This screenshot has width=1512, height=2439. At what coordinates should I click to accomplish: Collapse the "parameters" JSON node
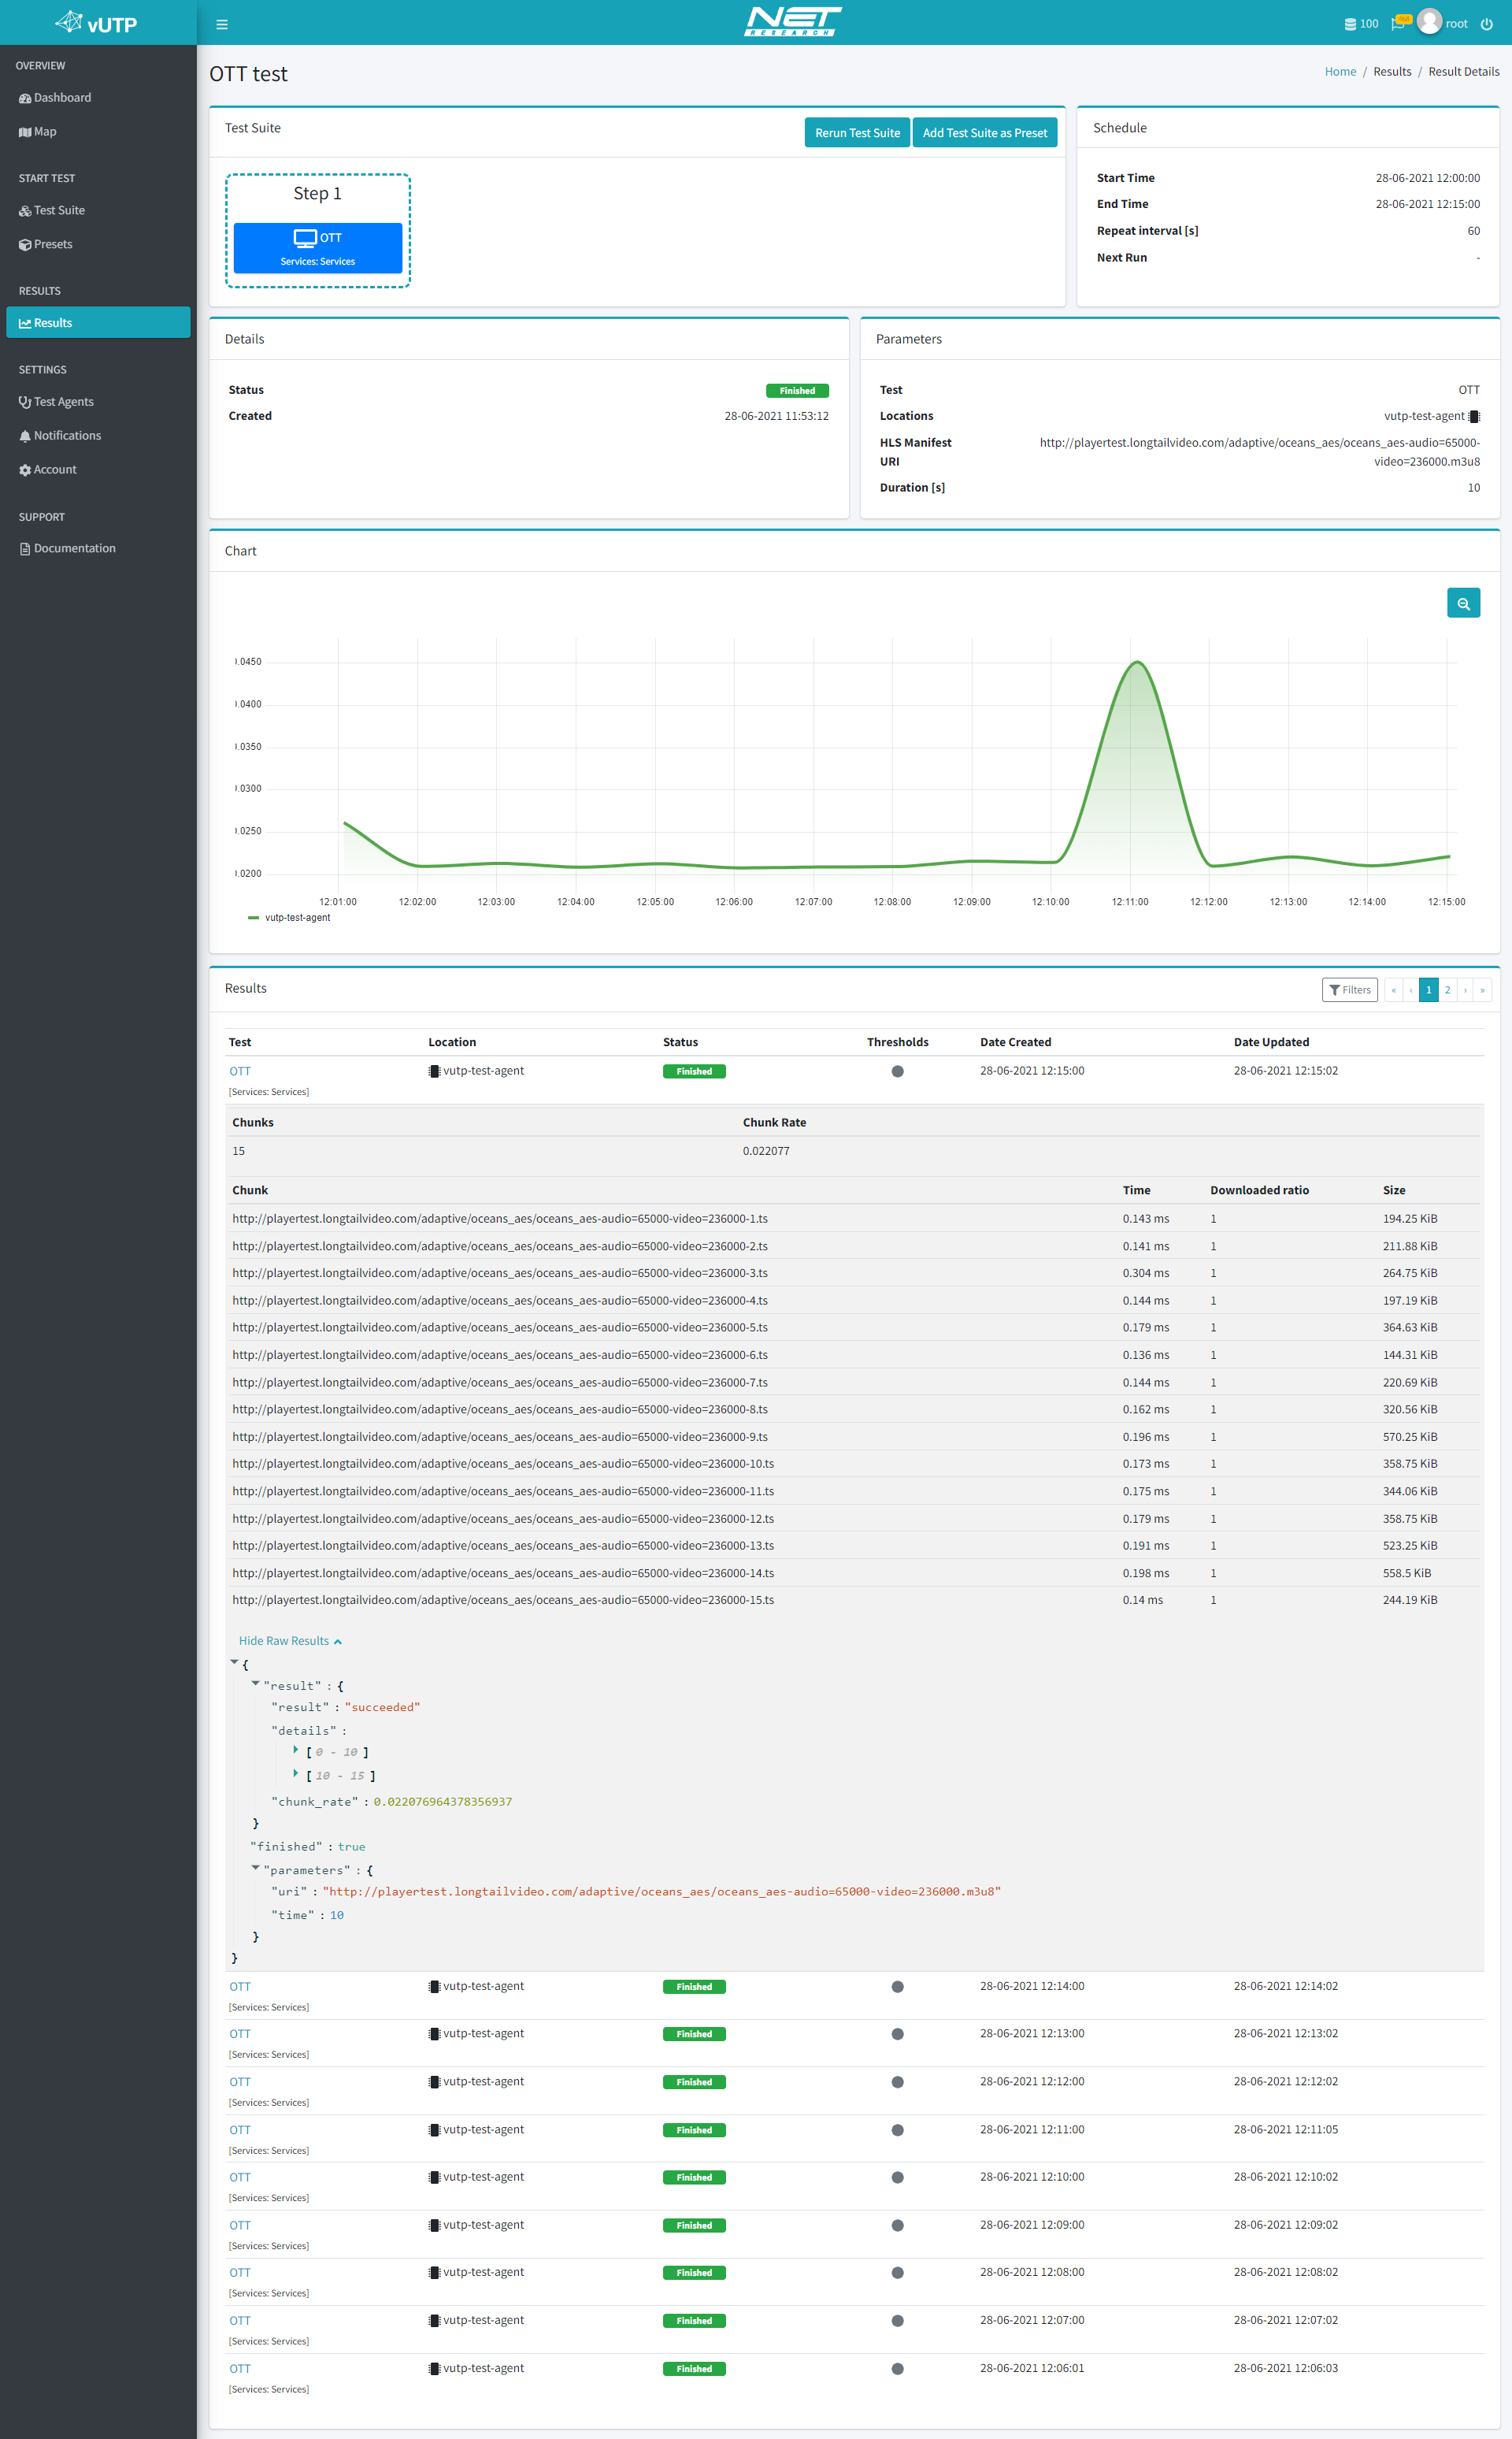coord(255,1868)
